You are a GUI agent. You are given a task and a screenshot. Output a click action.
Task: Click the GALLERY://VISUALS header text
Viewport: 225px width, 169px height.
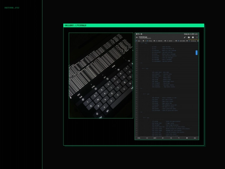tap(75, 25)
